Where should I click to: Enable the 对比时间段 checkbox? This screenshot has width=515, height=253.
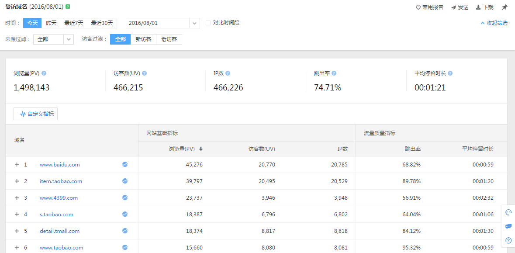point(208,23)
